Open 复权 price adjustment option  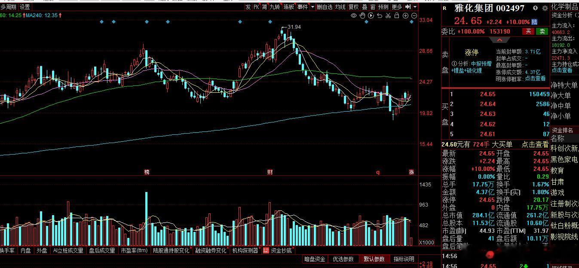(354, 6)
